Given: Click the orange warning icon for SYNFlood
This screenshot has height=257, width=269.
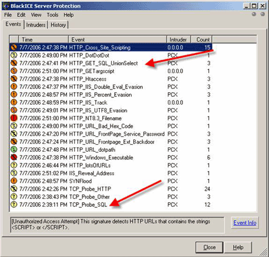Looking at the screenshot, I should [14, 181].
